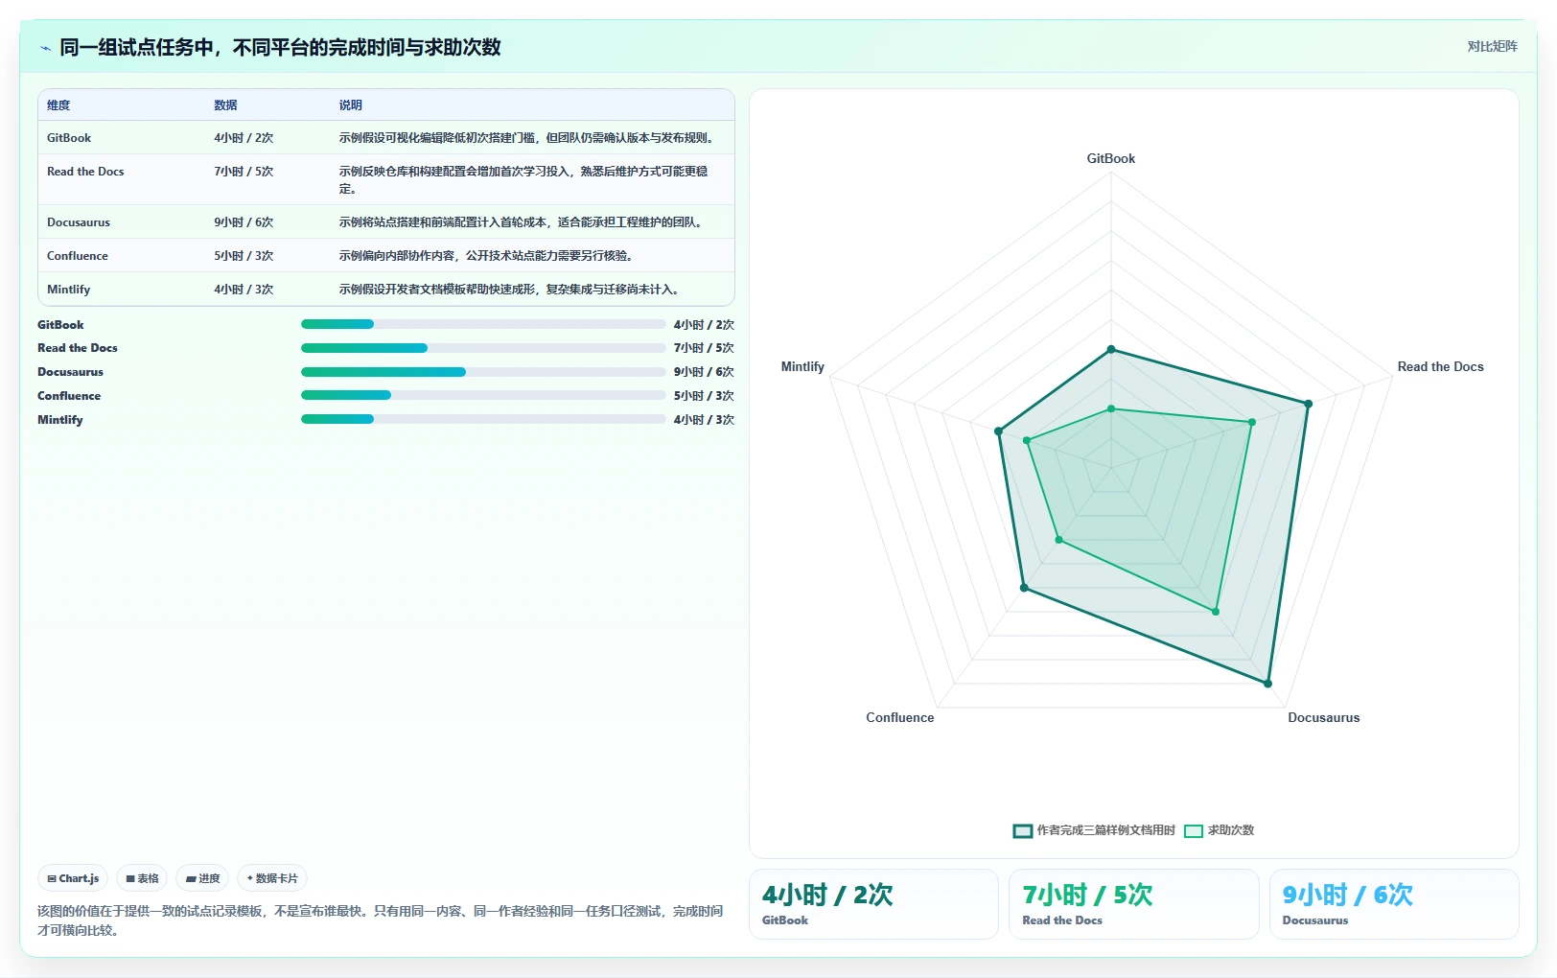
Task: Click the Mintlify description about 开发者文档模板
Action: (x=511, y=290)
